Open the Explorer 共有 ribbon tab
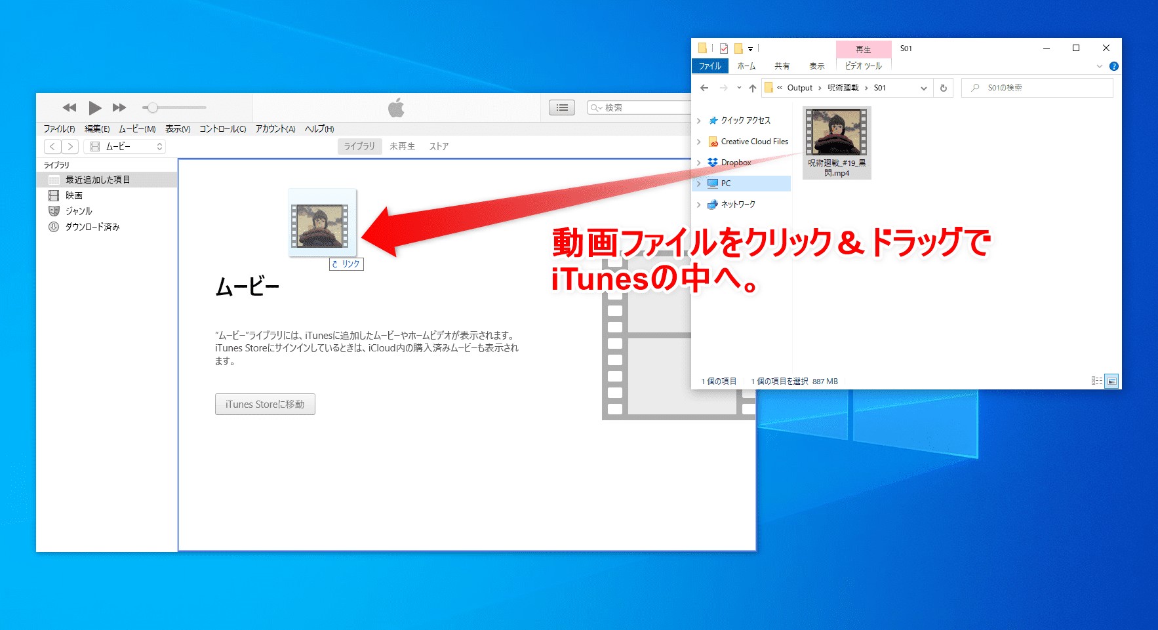 782,66
